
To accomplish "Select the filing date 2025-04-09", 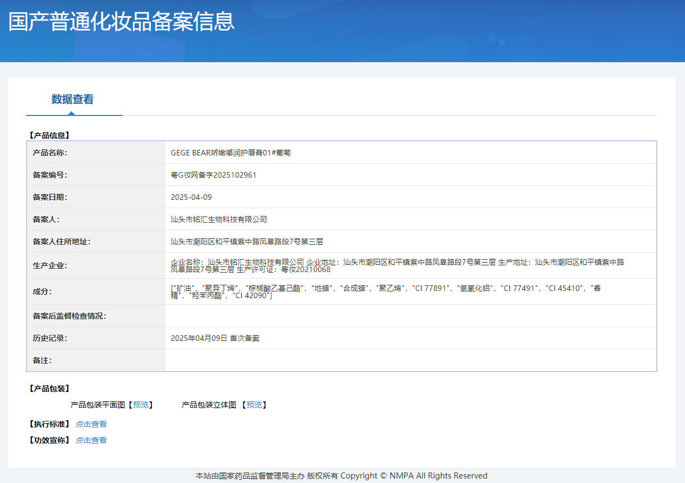I will (191, 197).
